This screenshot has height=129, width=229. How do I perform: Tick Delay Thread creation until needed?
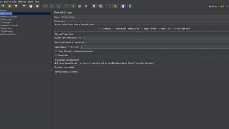[56, 51]
